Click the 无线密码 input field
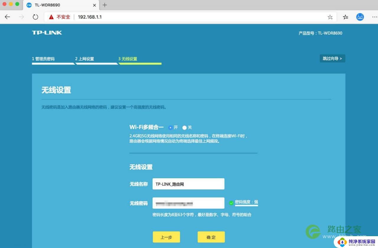This screenshot has width=378, height=248. click(188, 203)
